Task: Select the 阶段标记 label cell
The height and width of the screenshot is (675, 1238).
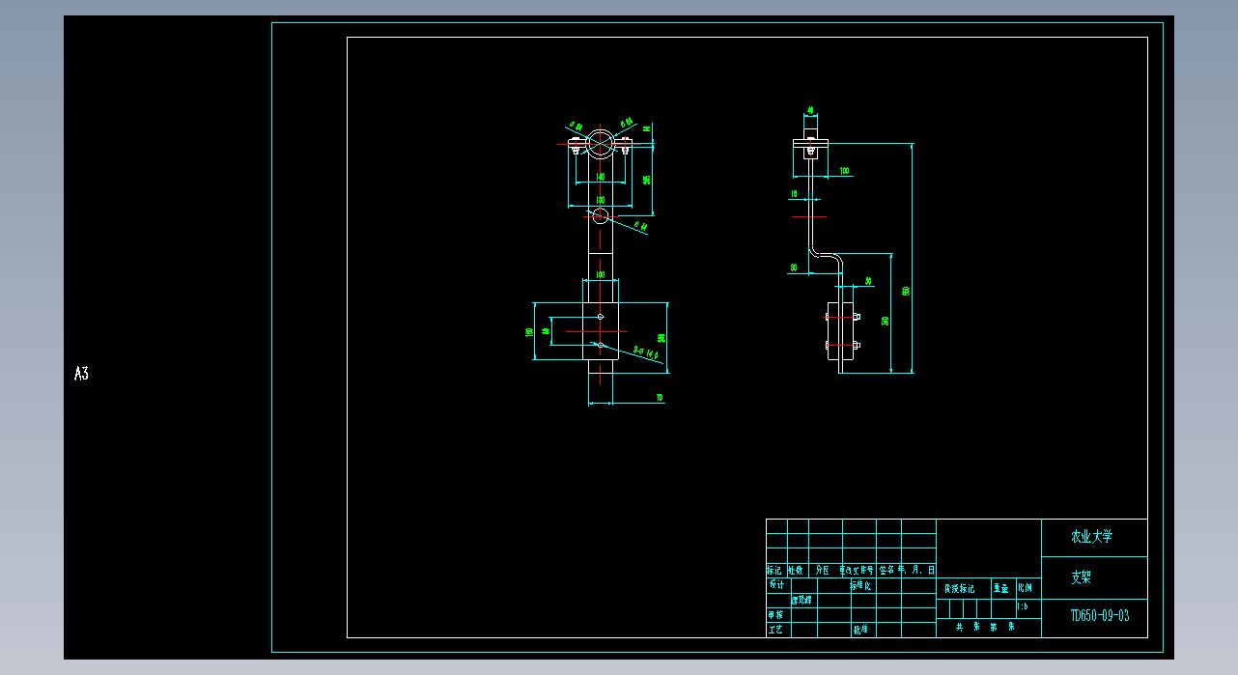Action: (959, 588)
